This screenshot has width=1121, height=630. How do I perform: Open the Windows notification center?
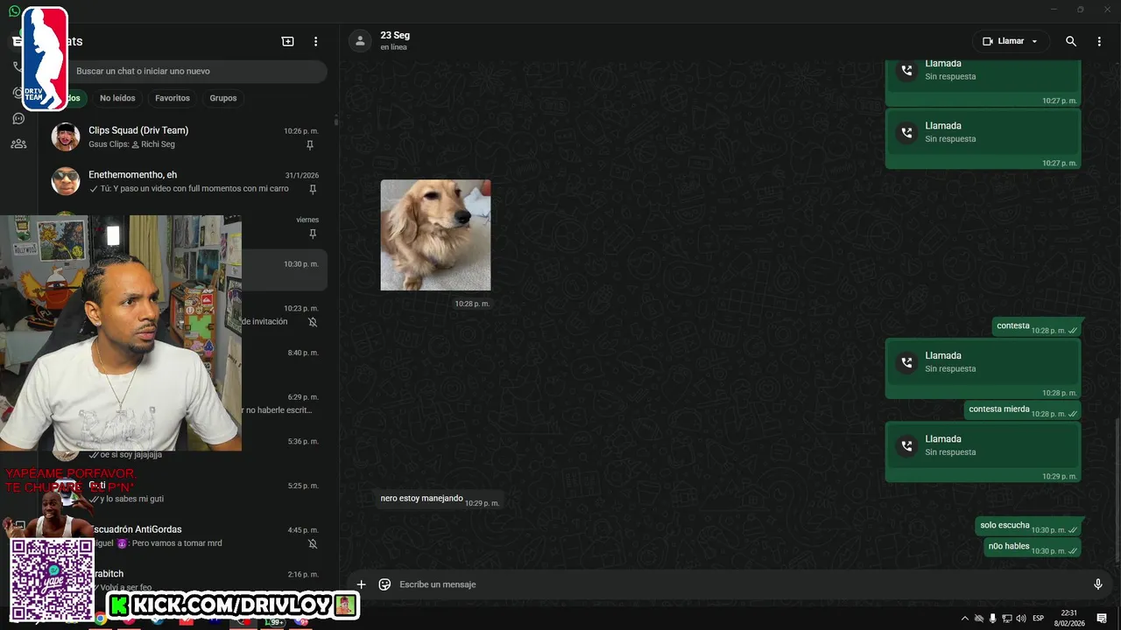point(1102,619)
